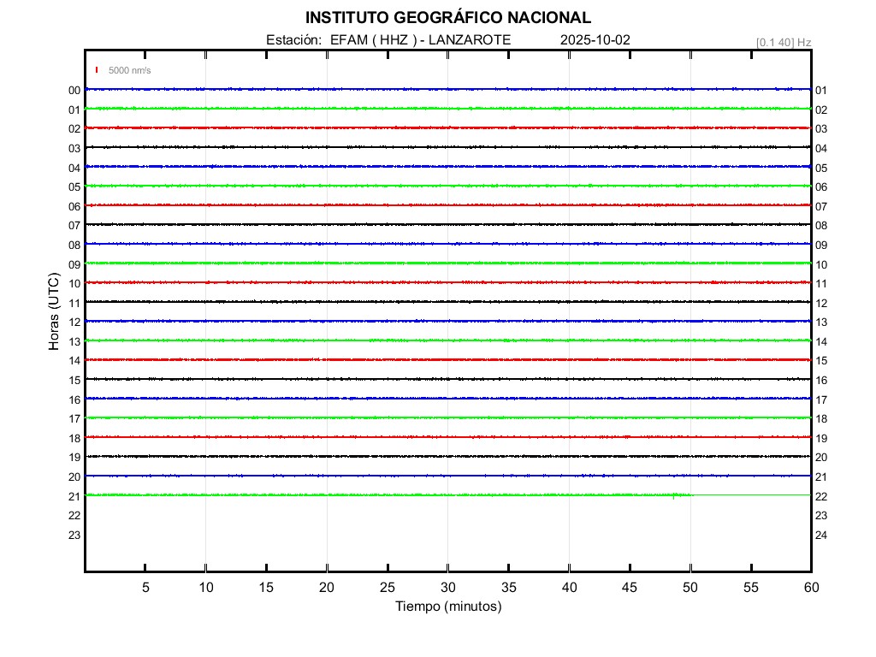Click the 5000 nm/s scale text

(129, 70)
